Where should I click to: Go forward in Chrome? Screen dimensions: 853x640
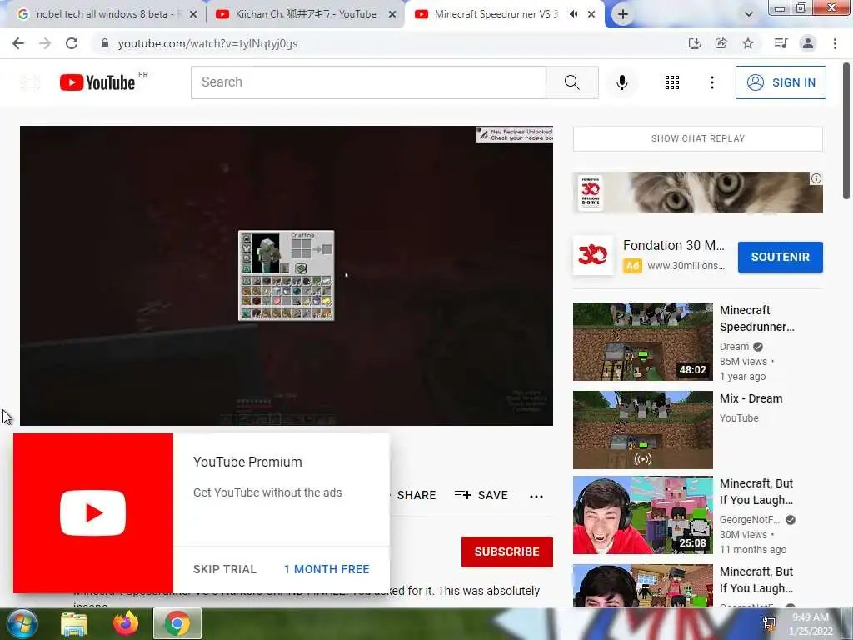(x=45, y=43)
